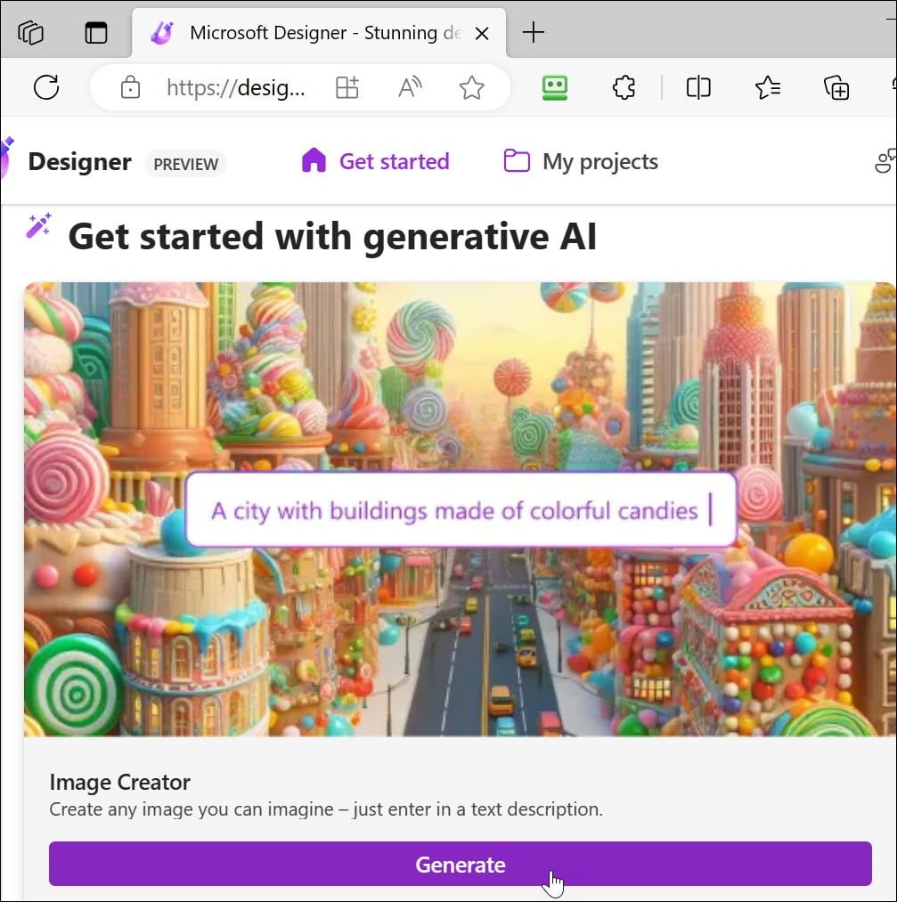Refresh the page
This screenshot has height=902, width=897.
pos(46,87)
